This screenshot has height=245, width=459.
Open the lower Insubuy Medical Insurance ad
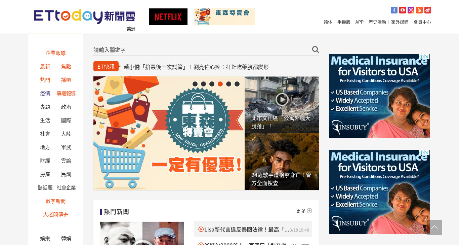point(379,192)
